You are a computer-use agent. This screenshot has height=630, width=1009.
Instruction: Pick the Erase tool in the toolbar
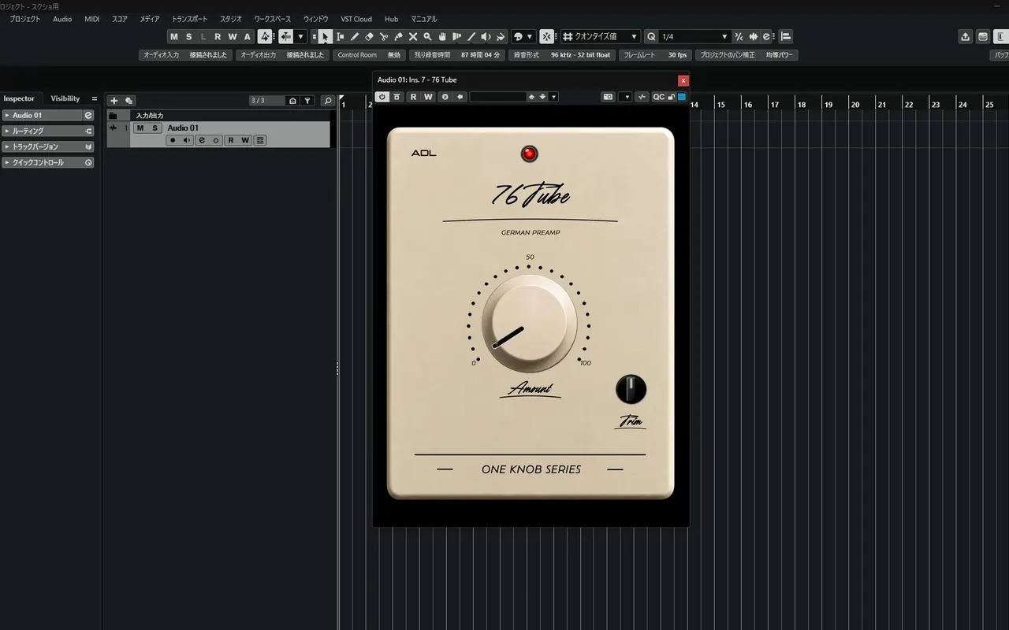click(x=369, y=36)
